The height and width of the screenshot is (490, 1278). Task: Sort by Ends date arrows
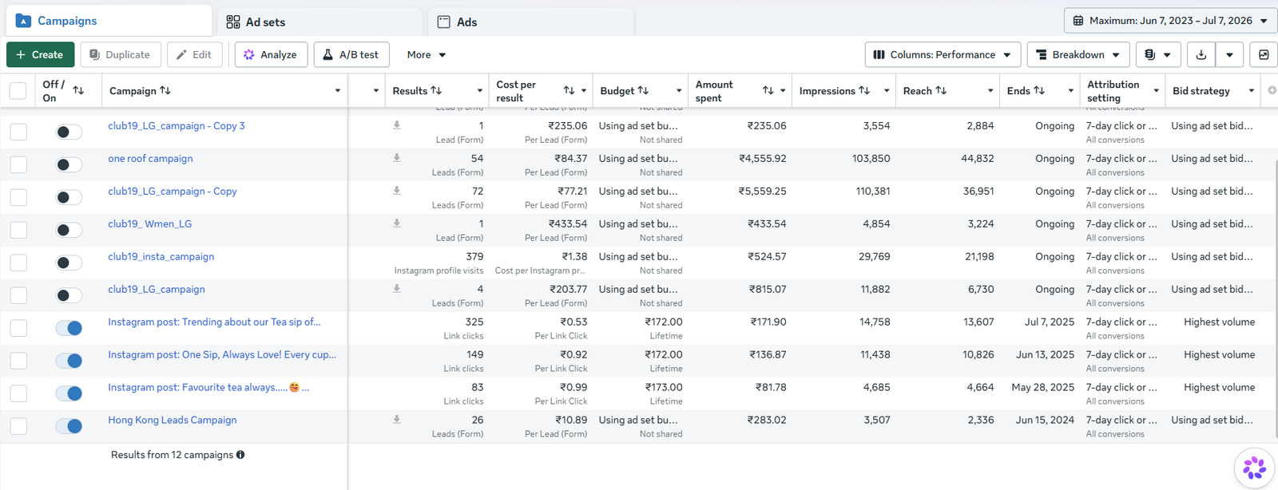(1039, 90)
